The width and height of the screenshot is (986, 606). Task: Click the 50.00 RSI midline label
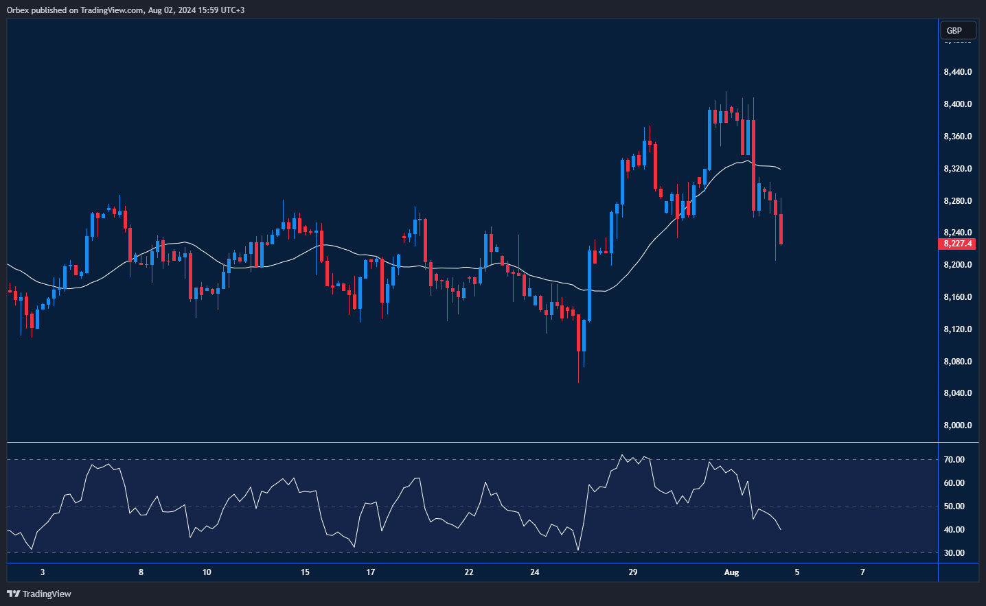click(x=954, y=506)
